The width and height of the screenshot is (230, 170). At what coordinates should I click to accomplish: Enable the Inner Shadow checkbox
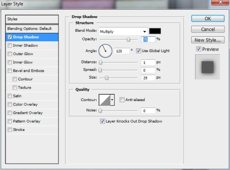(10, 45)
